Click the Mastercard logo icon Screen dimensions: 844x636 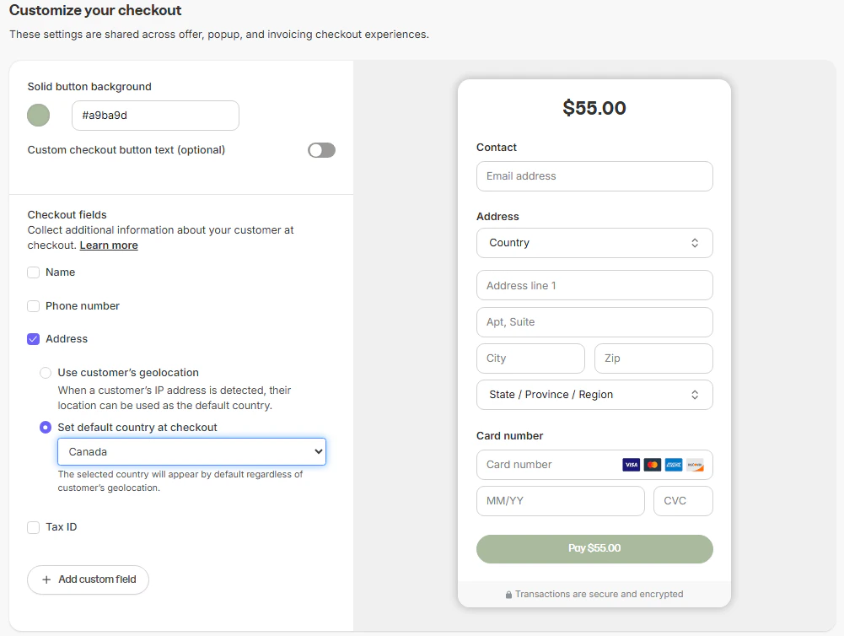tap(652, 465)
